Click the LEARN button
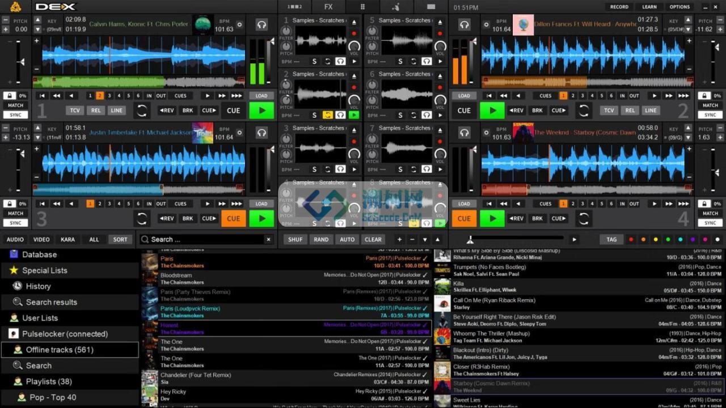The image size is (726, 408). (649, 7)
